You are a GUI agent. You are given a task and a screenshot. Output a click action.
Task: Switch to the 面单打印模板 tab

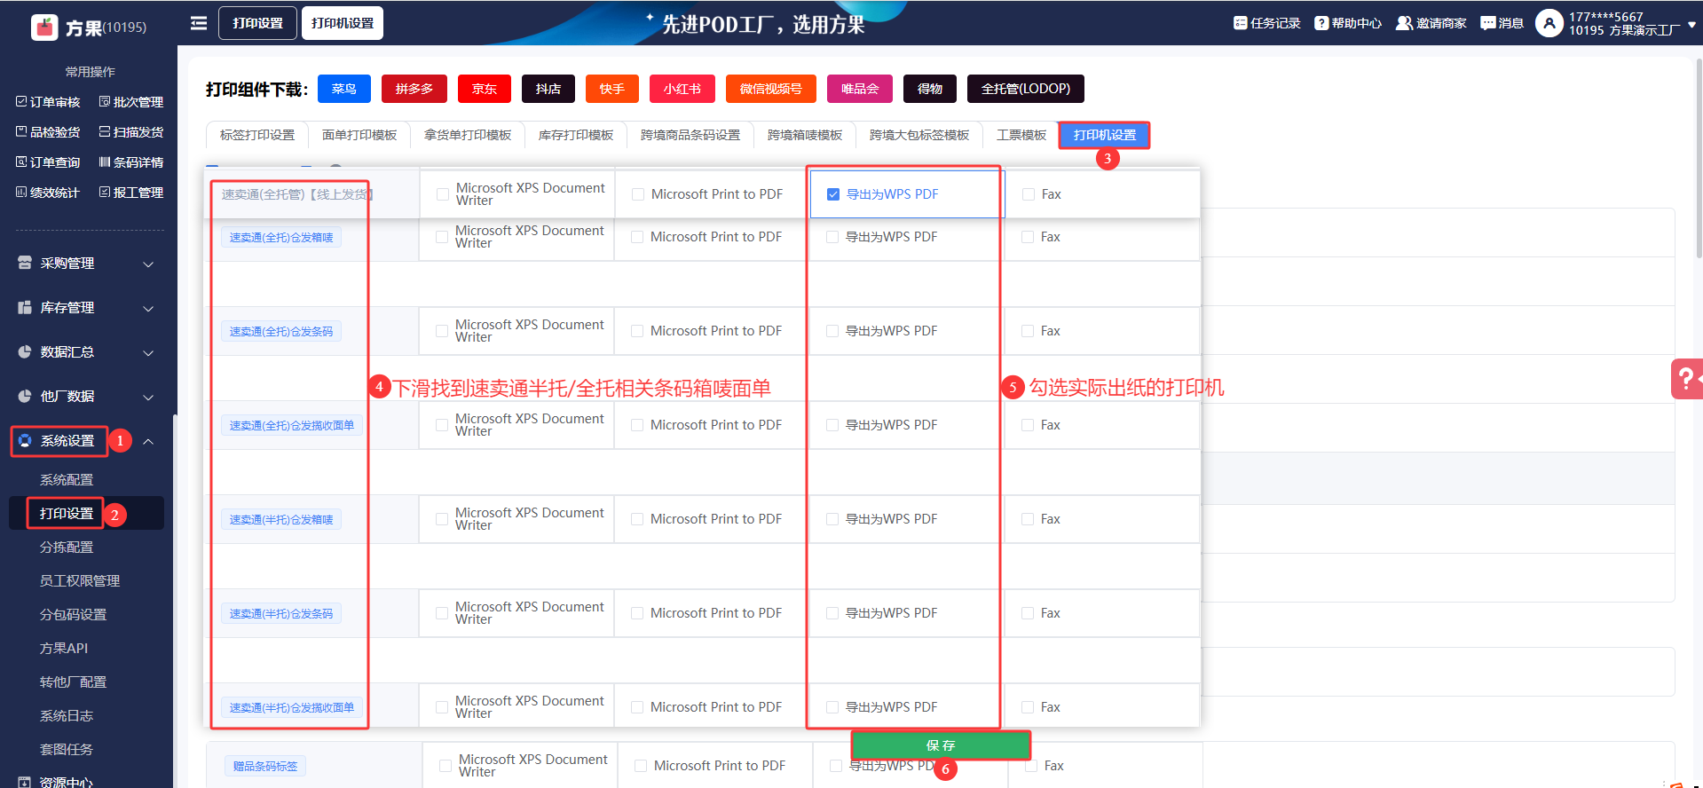coord(359,135)
